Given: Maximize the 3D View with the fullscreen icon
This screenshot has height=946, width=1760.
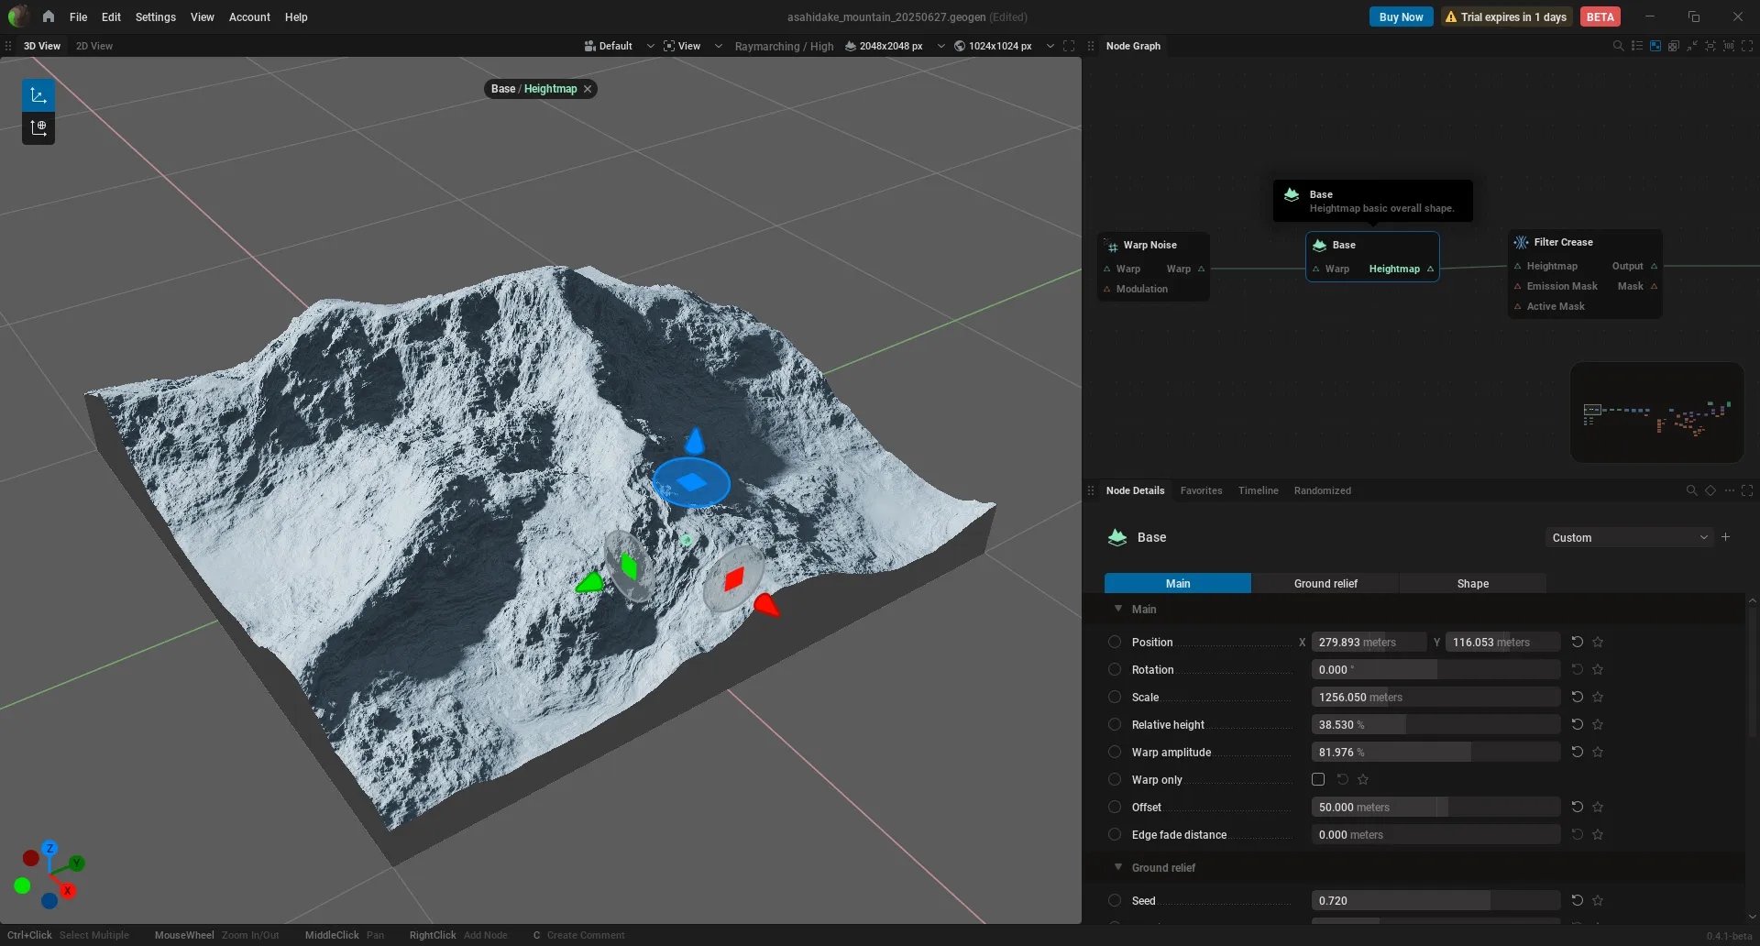Looking at the screenshot, I should [x=1069, y=46].
